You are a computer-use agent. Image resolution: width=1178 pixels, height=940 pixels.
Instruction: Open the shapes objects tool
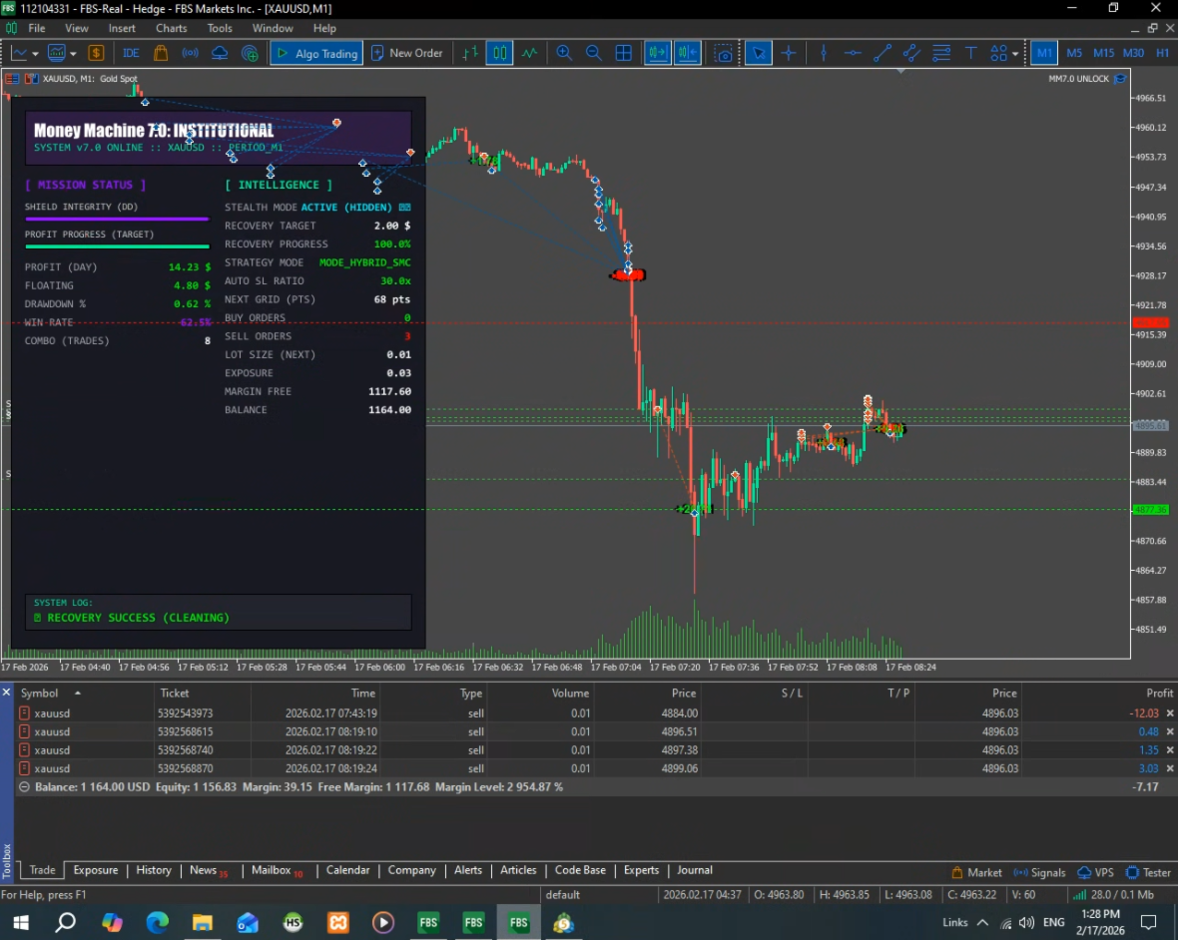(998, 53)
